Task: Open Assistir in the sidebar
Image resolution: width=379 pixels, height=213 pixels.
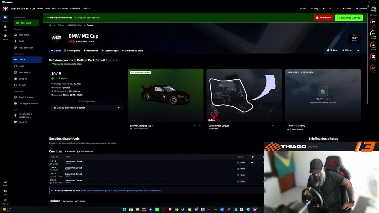Action: tap(27, 85)
